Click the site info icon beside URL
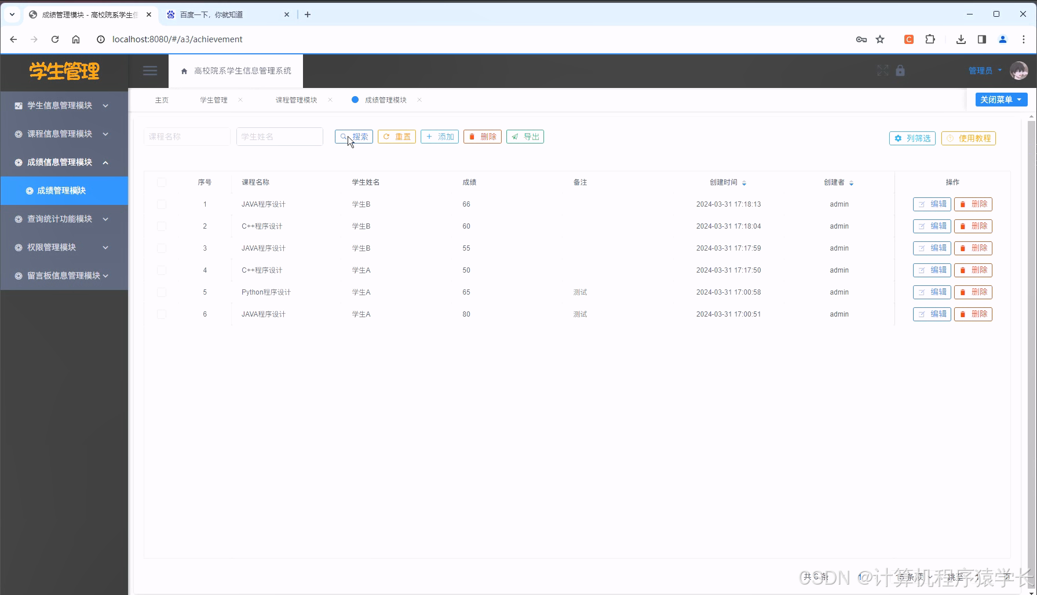Viewport: 1037px width, 595px height. point(101,39)
